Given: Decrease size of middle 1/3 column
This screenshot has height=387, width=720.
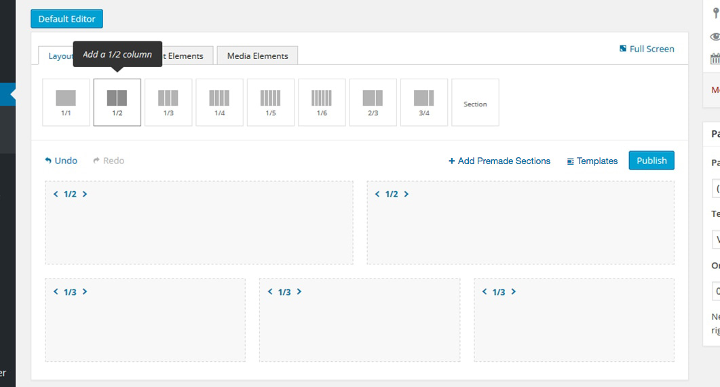Looking at the screenshot, I should [270, 291].
